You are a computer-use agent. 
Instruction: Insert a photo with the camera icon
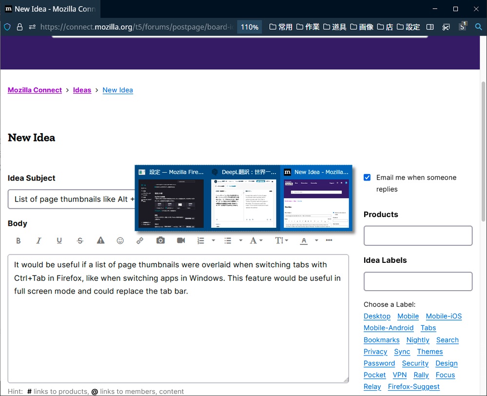pos(160,240)
